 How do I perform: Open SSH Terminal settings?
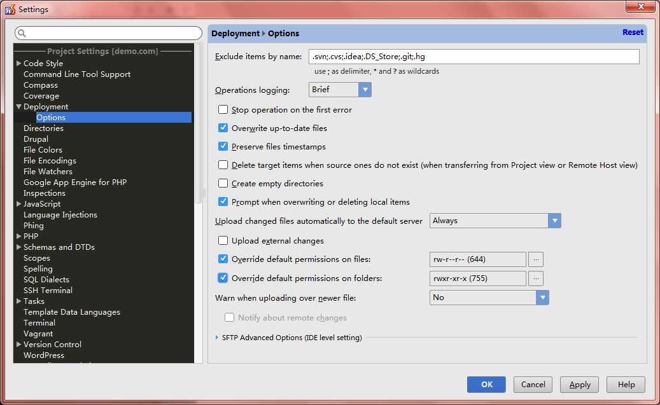(x=48, y=290)
